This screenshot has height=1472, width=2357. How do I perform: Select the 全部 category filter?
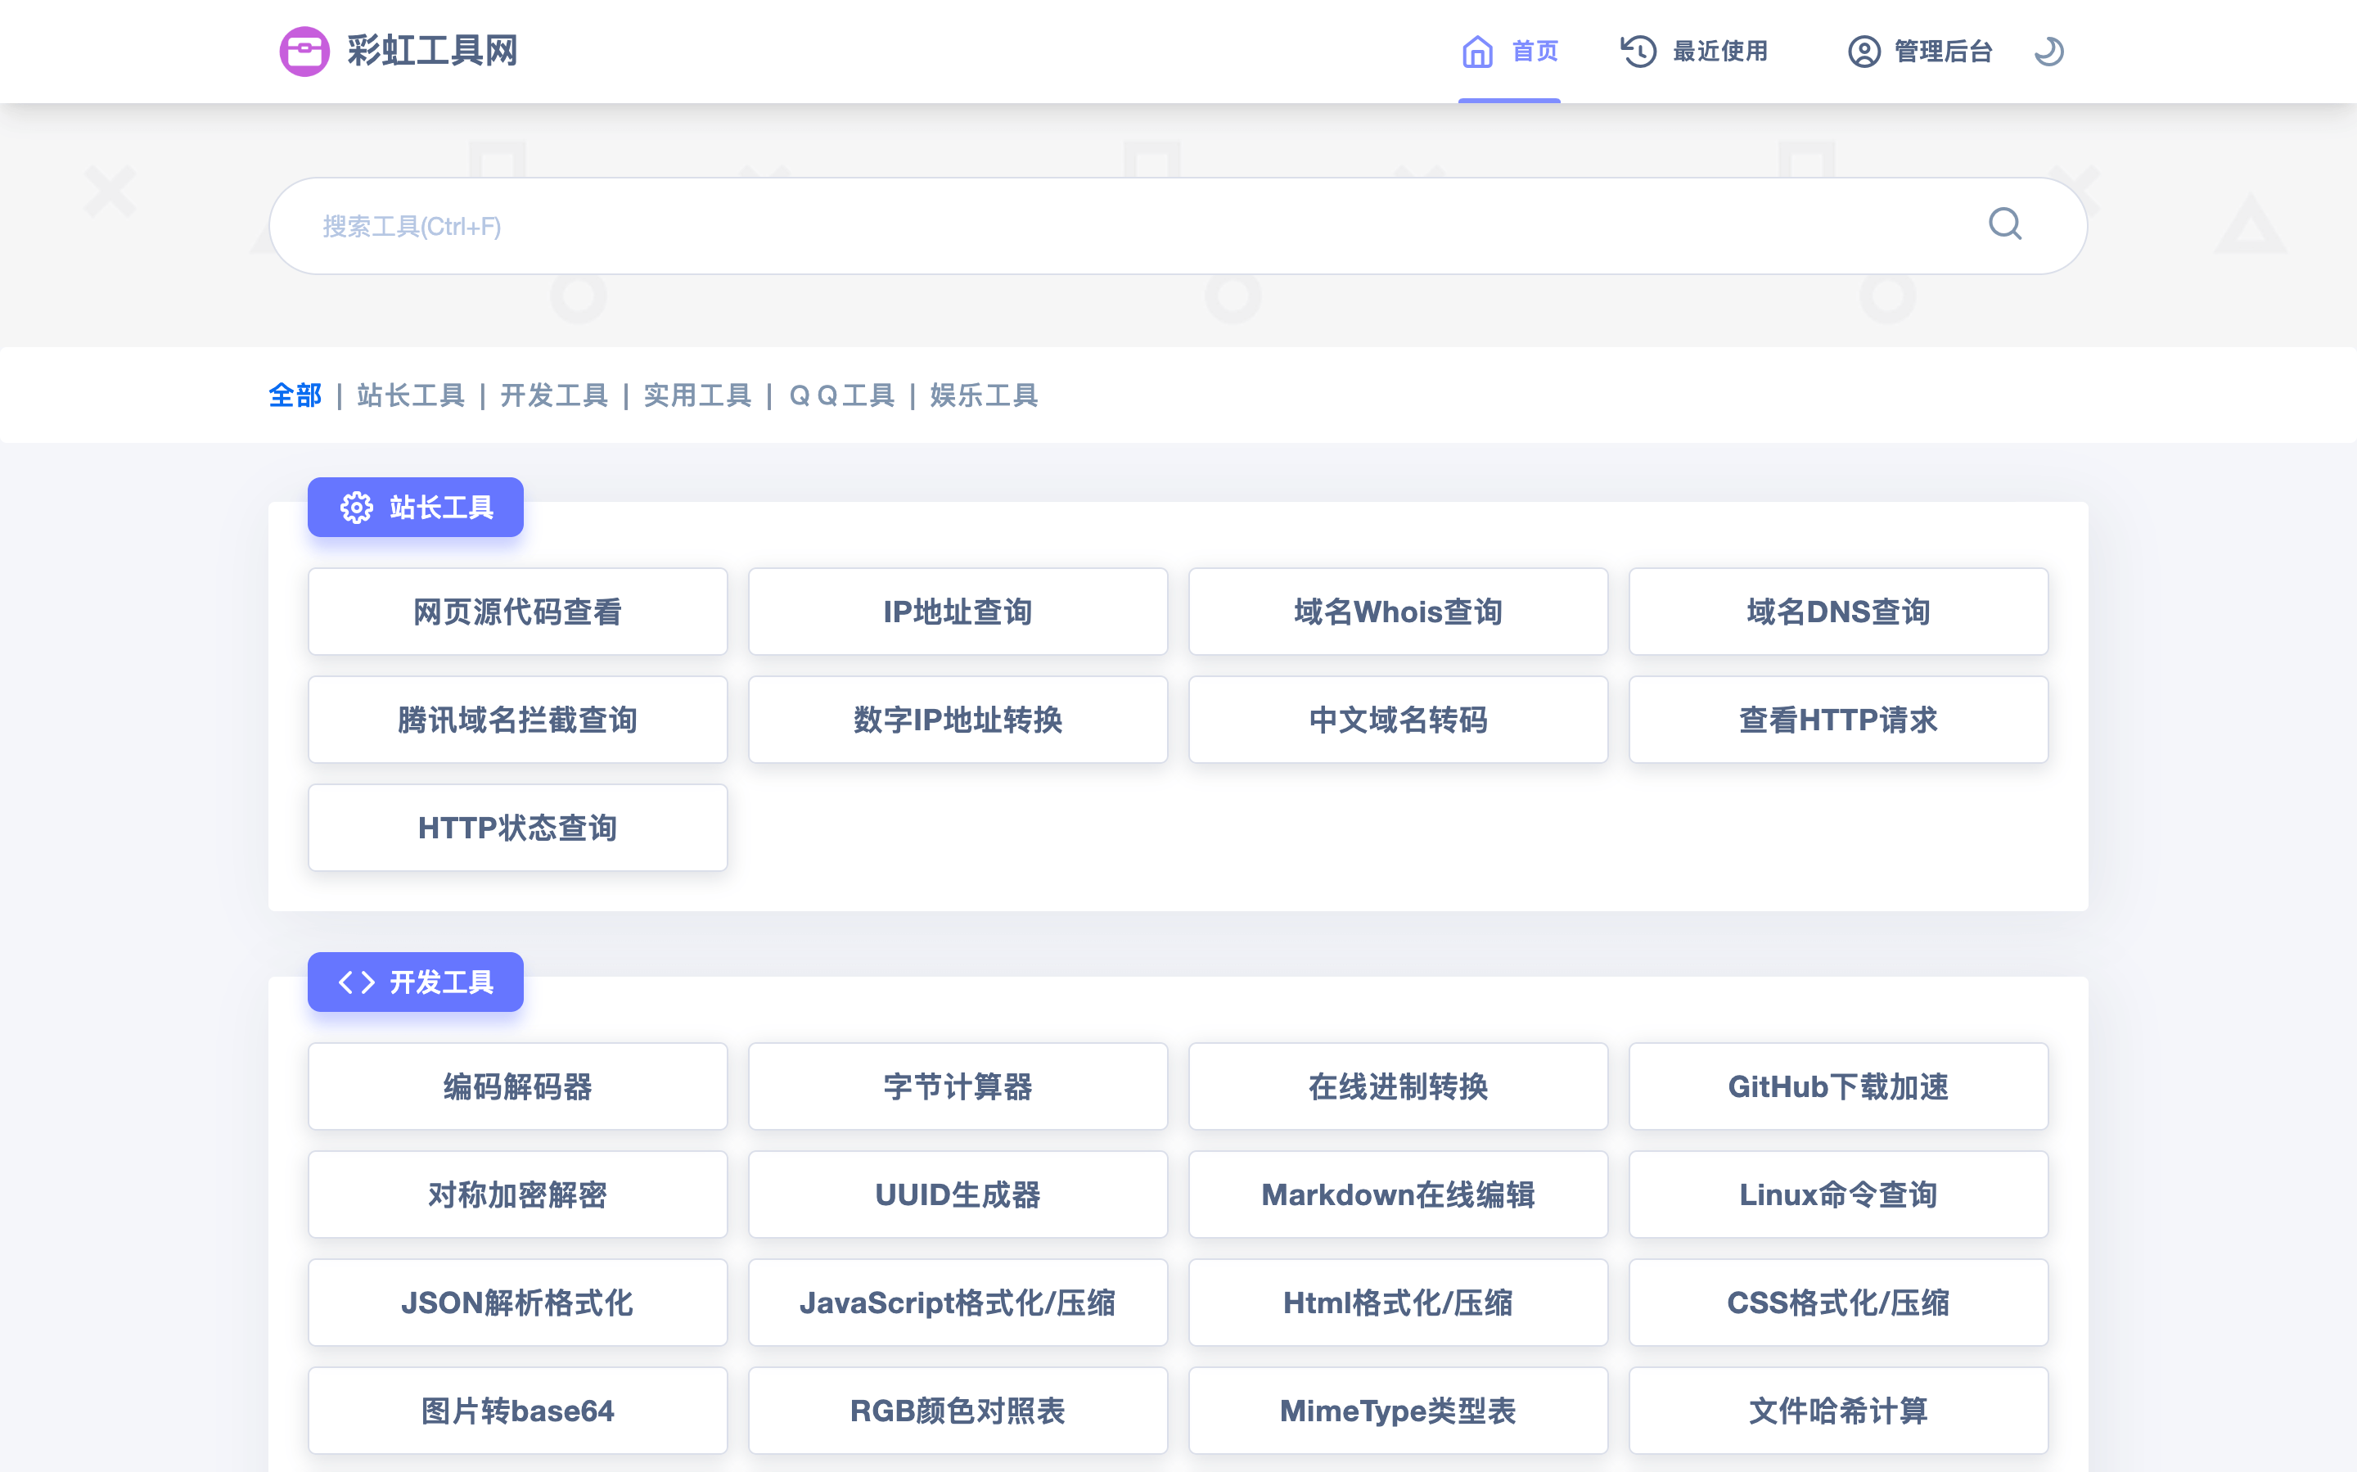point(295,395)
